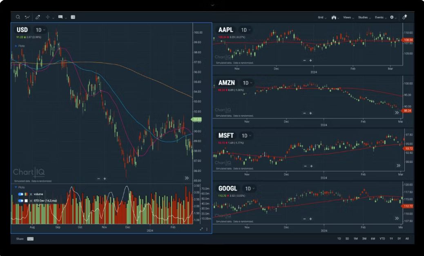Zoom out the AAPL chart

(304, 61)
